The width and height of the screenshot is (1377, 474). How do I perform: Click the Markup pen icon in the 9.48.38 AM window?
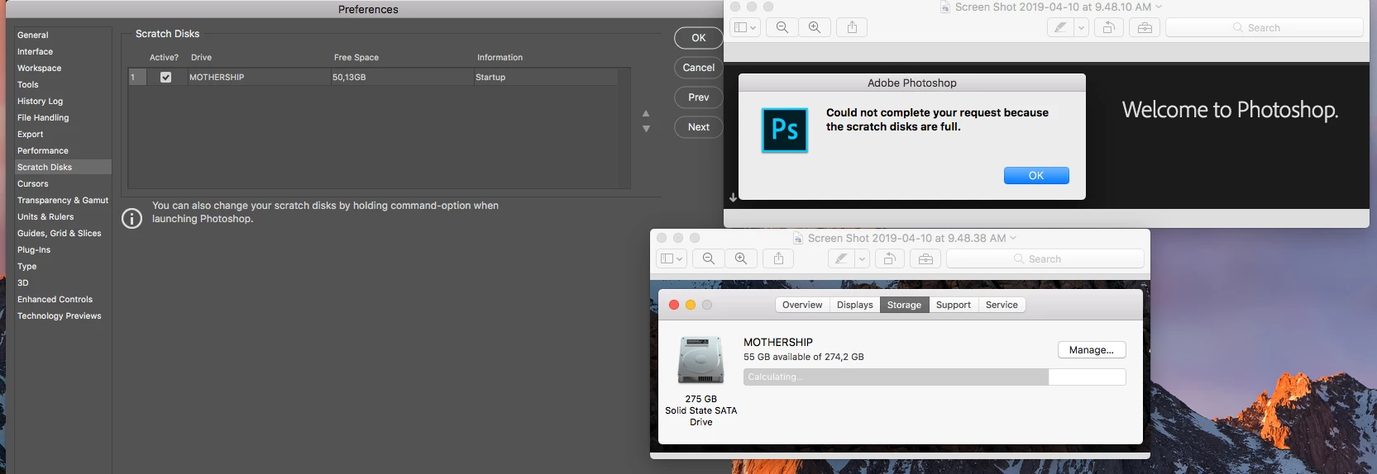(x=841, y=258)
